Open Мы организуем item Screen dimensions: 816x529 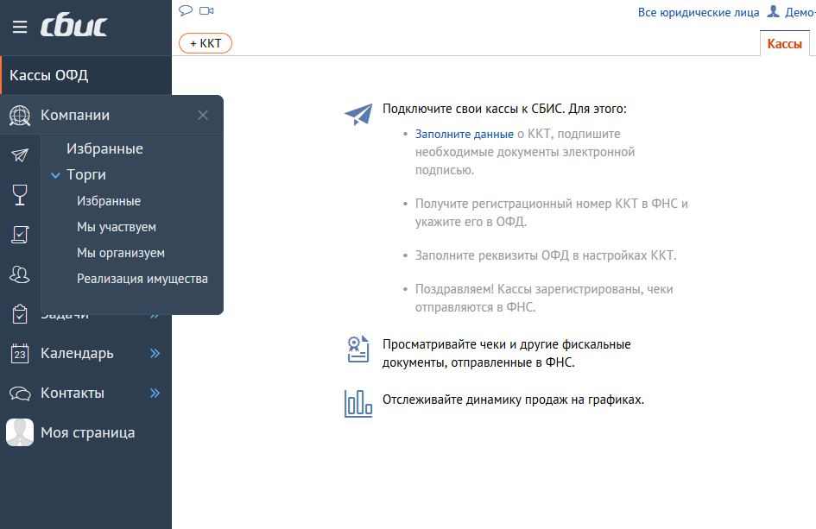pyautogui.click(x=121, y=253)
